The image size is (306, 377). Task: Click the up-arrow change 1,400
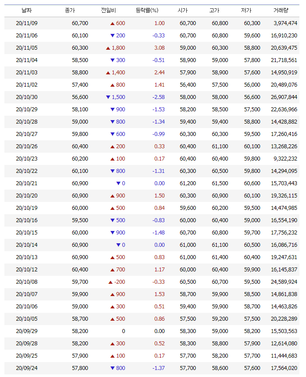tap(115, 73)
